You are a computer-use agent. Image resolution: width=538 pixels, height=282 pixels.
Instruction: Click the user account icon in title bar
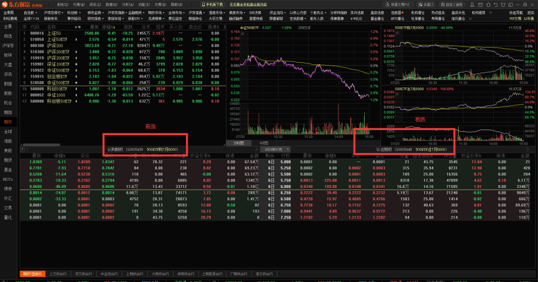[x=472, y=4]
